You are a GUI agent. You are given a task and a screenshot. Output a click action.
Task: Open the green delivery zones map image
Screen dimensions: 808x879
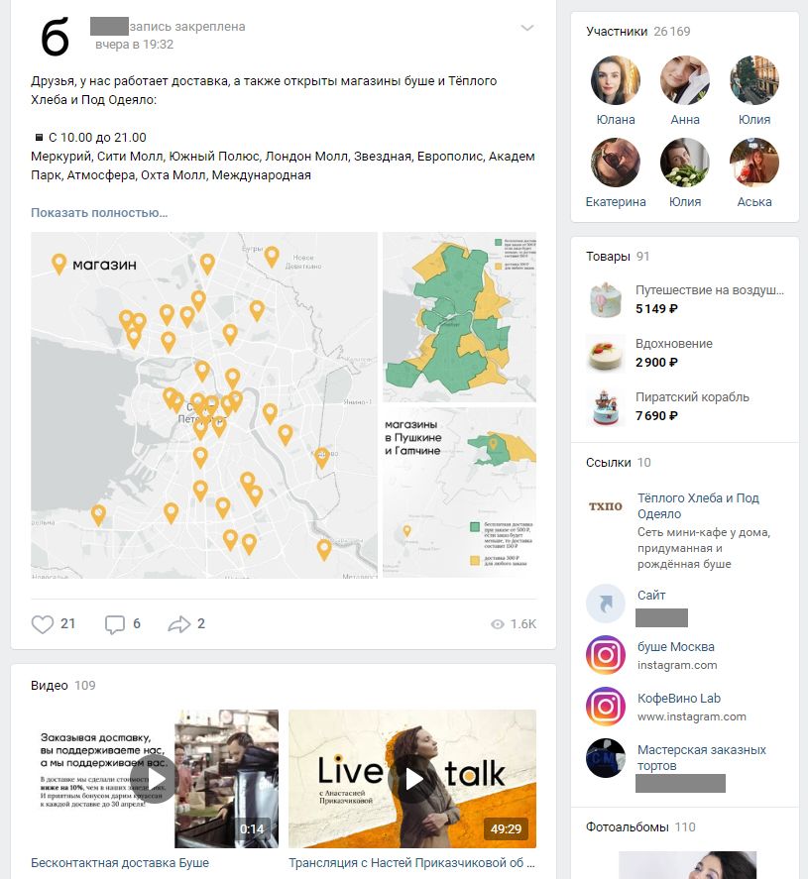click(x=459, y=316)
